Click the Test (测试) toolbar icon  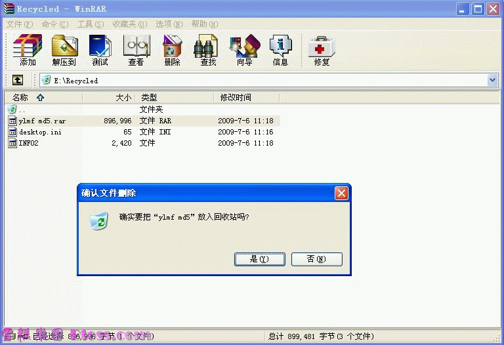click(x=100, y=50)
